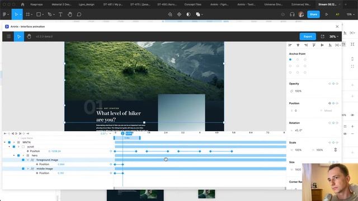Viewport: 358px width, 201px height.
Task: Switch to the Material 3 Des... tab
Action: tap(62, 4)
